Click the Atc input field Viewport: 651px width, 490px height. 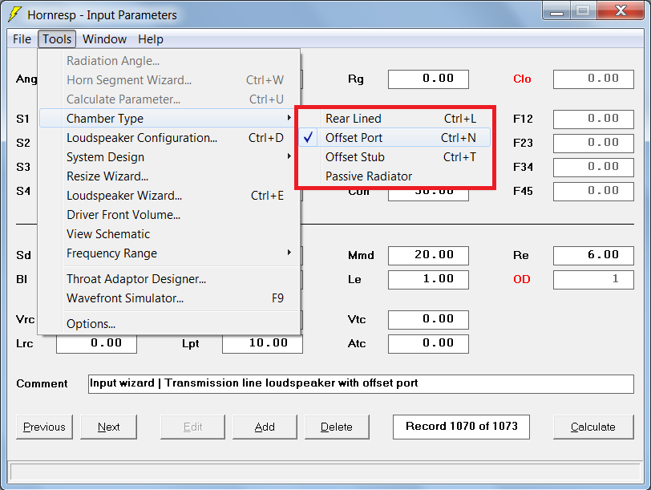click(428, 344)
